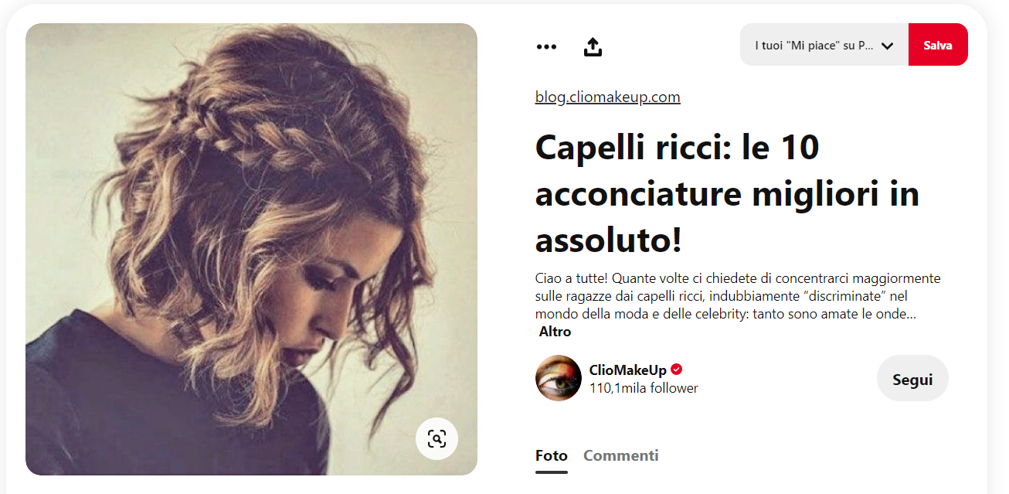Open the ClioMakeUp profile name link

click(627, 370)
